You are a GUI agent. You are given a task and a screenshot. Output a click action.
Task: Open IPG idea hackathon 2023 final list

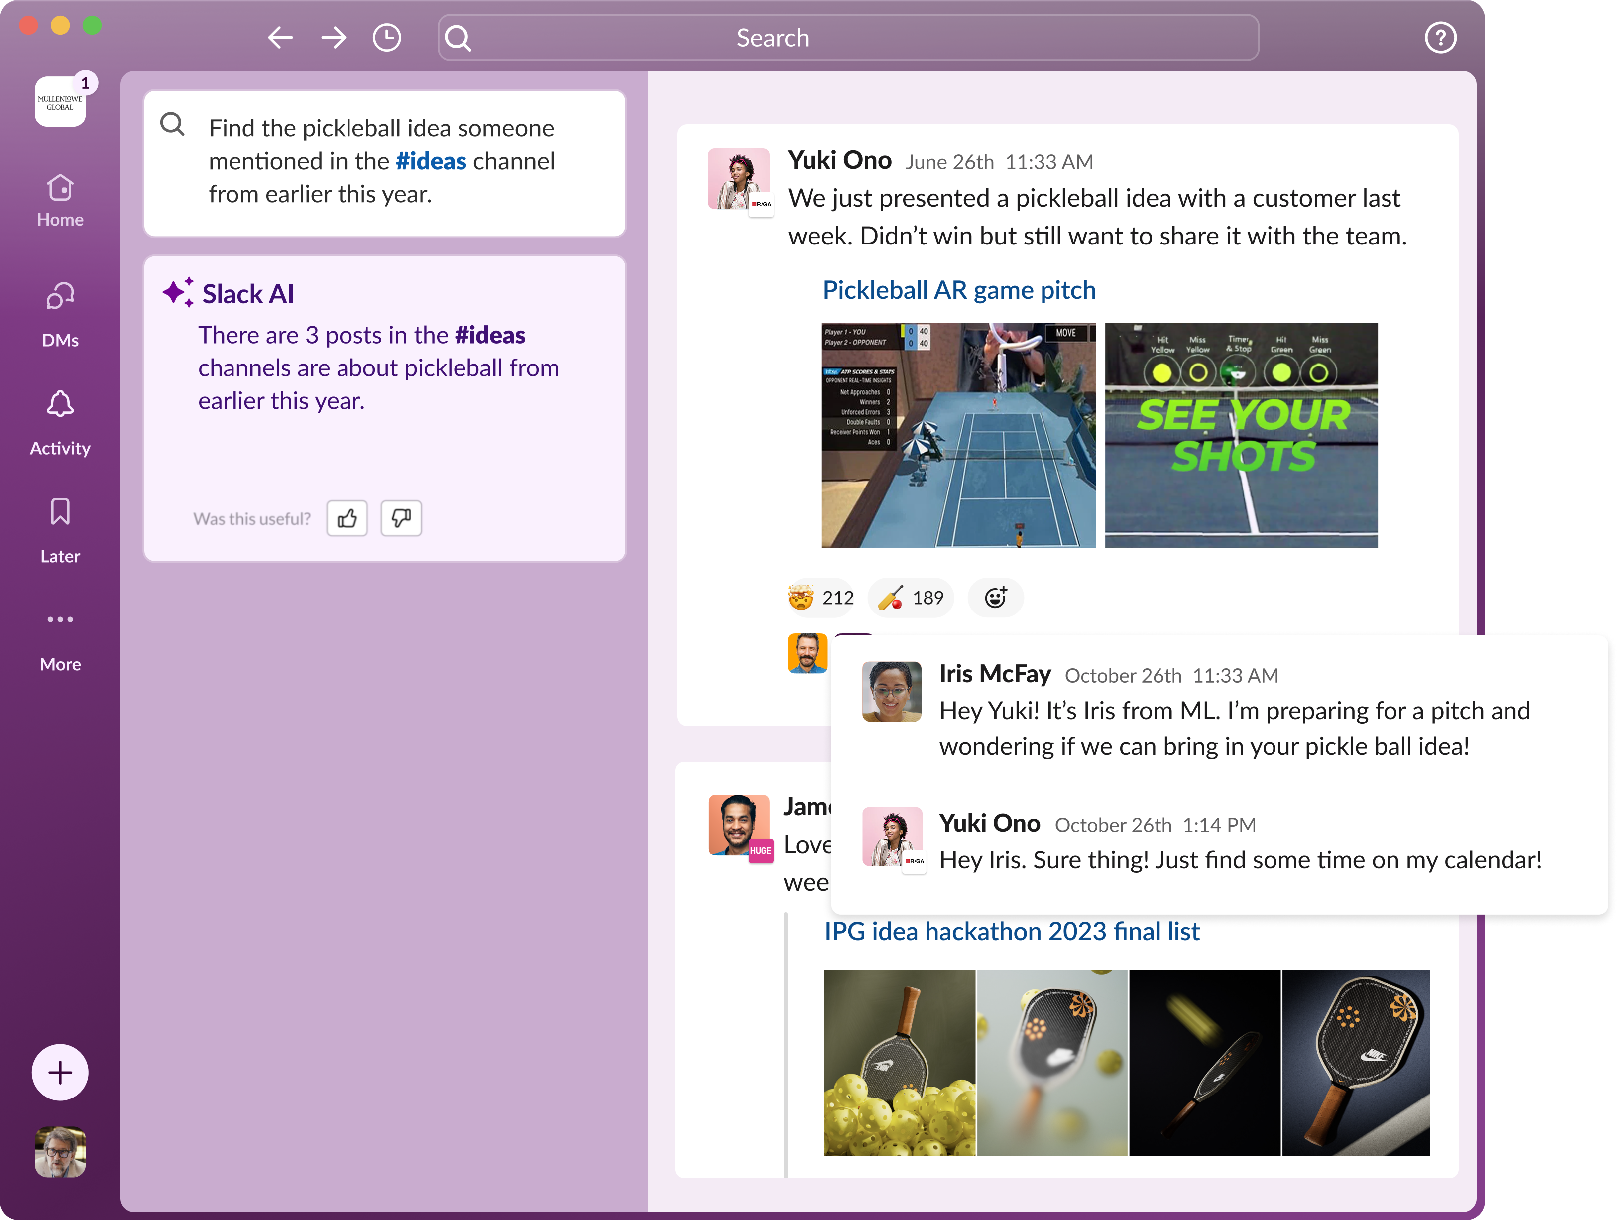[1011, 932]
